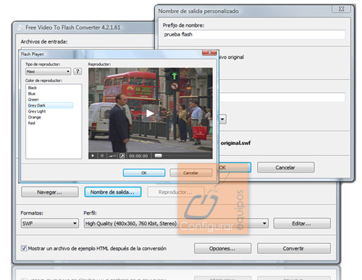Open the Tipo de reproductor dropdown
The image size is (362, 280).
[x=48, y=71]
